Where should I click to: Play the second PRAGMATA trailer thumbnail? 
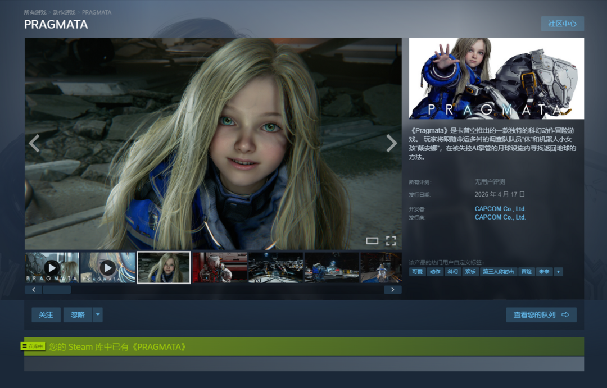click(107, 267)
